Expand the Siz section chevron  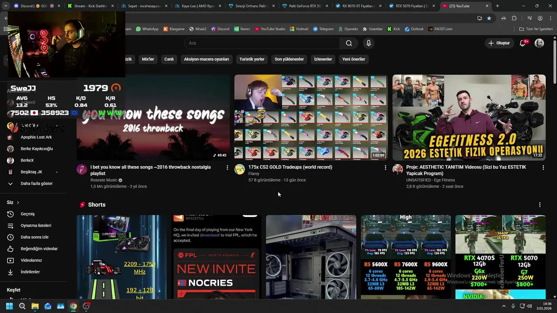18,203
